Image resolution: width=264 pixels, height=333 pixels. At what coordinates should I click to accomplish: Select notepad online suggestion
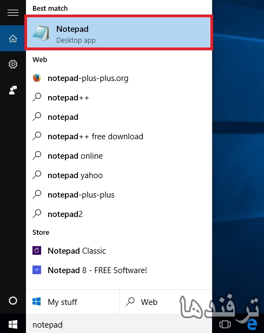tap(119, 156)
